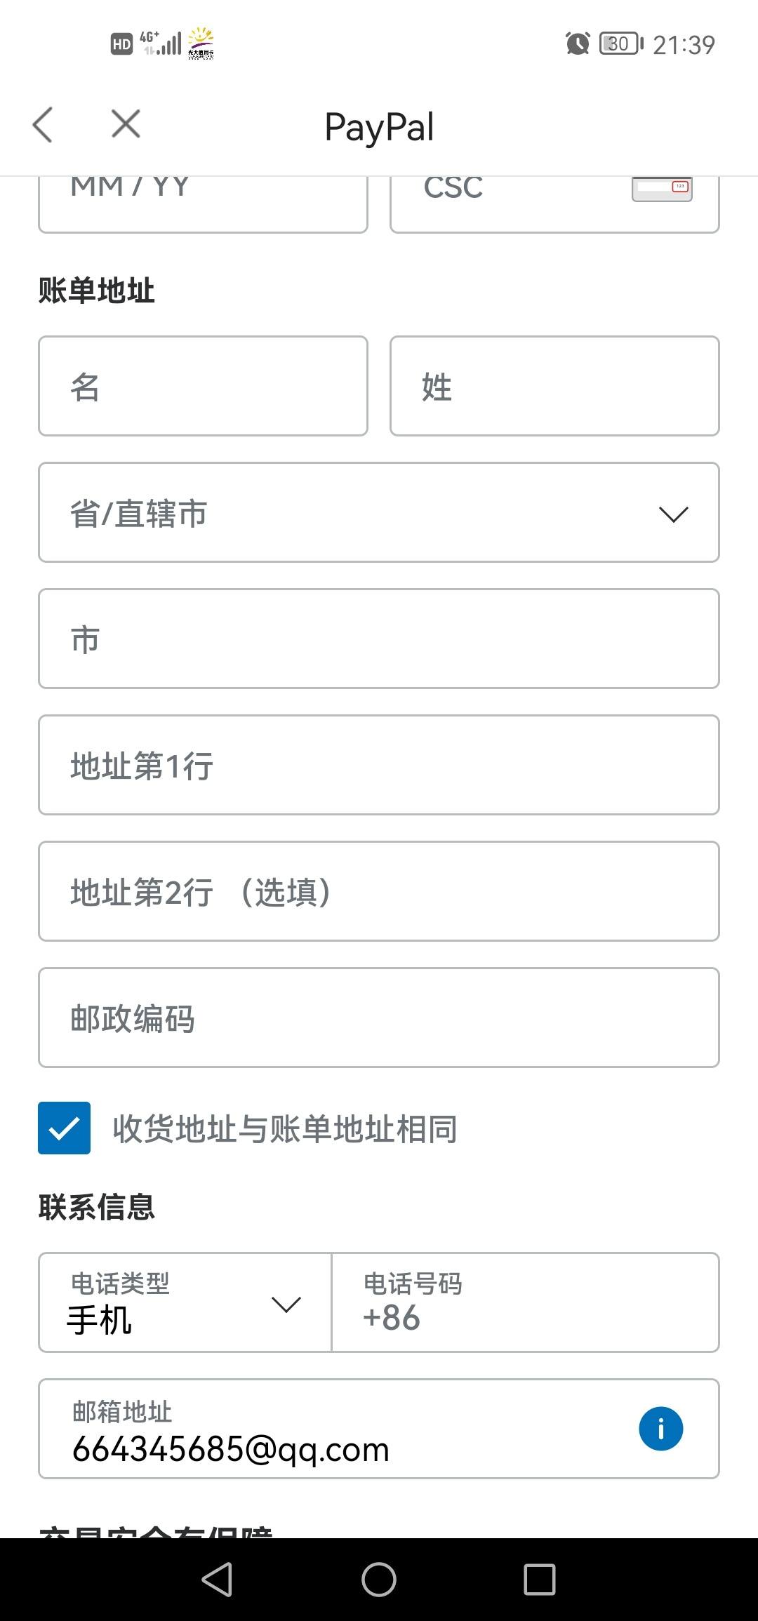Tap the Android back navigation button
The height and width of the screenshot is (1621, 758).
[217, 1579]
